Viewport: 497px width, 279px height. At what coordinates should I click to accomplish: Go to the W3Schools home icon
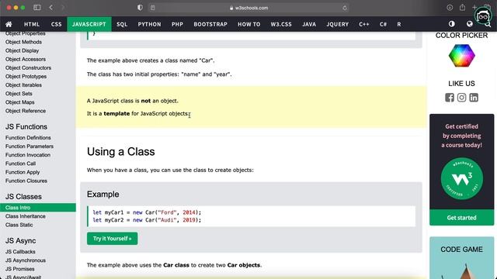tap(9, 24)
